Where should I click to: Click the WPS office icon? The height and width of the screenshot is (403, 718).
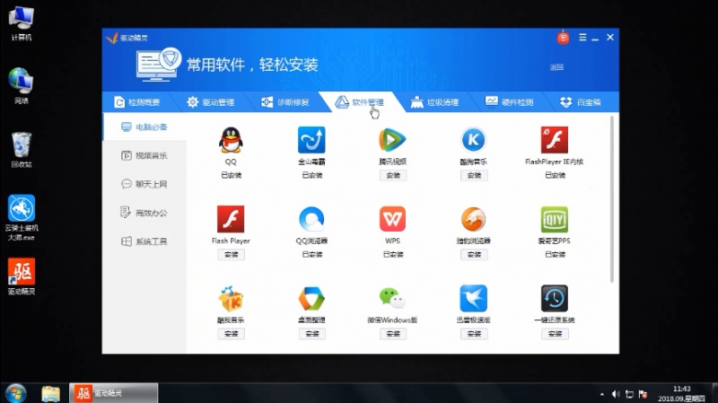(x=392, y=219)
